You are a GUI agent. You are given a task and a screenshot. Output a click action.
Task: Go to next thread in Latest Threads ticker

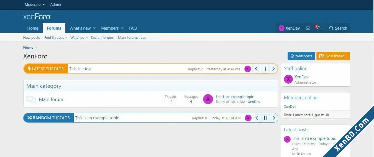[x=273, y=69]
